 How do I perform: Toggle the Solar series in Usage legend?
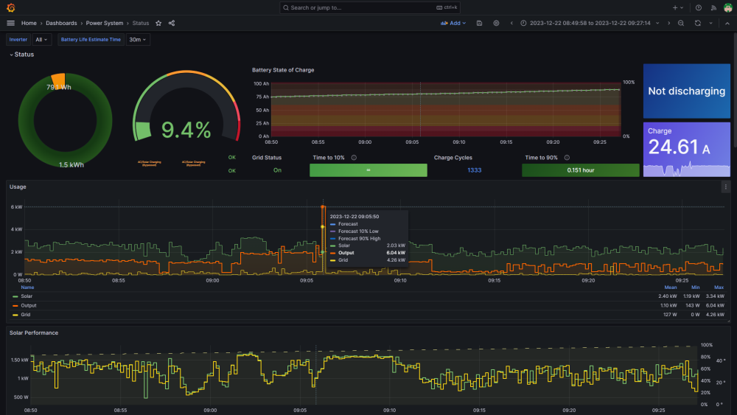[27, 296]
